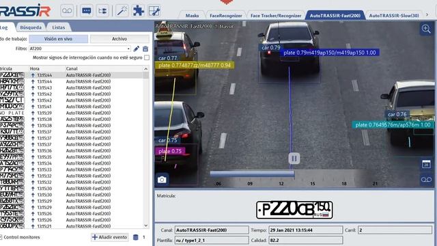Screen dimensions: 437x246
Task: Open archive tape icon on video panel
Action: 426,180
